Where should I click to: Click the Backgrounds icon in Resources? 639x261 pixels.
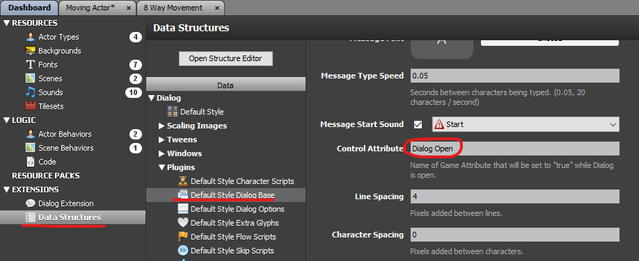[x=31, y=51]
